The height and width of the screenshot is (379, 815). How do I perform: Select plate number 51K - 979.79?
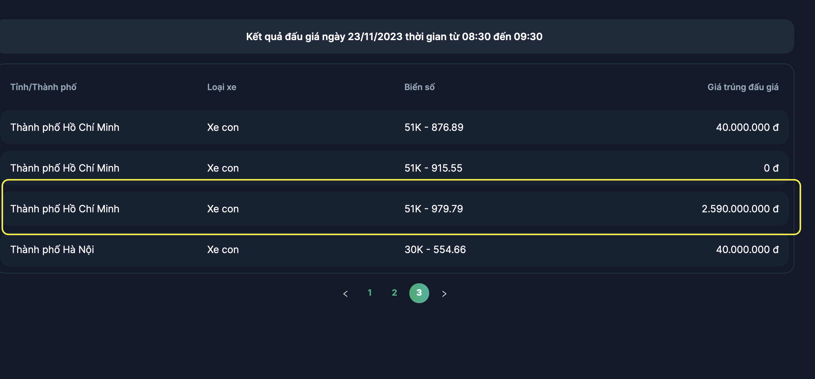(x=433, y=209)
